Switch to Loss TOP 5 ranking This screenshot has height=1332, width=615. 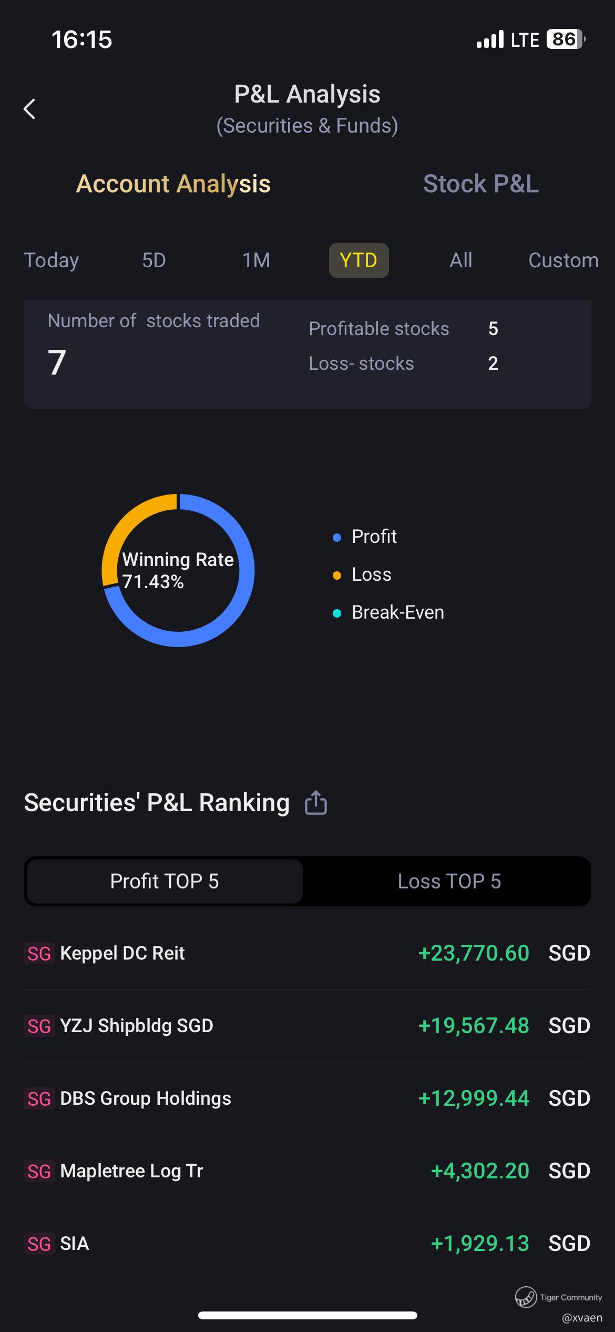(x=449, y=881)
